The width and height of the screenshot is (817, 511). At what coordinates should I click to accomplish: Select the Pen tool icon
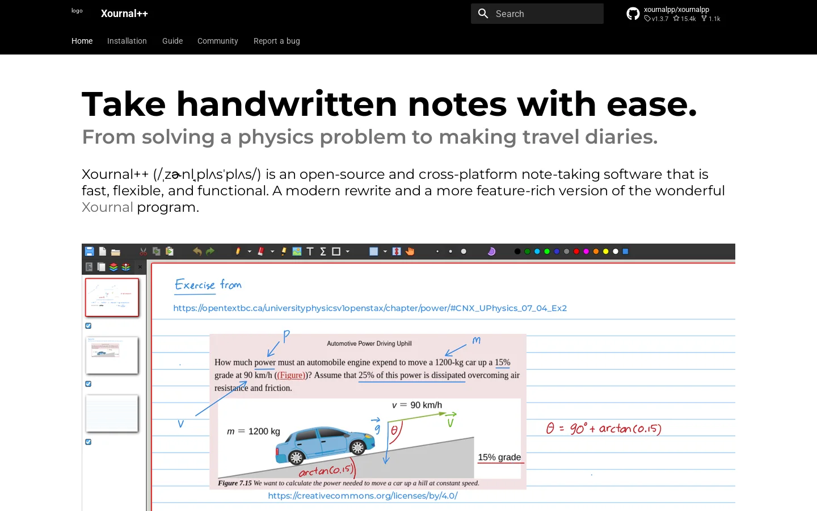click(238, 252)
